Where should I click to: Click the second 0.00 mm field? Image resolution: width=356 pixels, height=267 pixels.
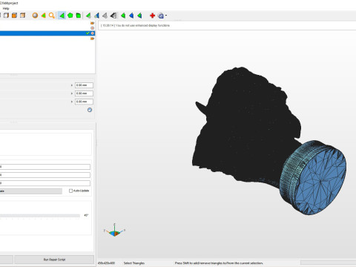tap(84, 93)
